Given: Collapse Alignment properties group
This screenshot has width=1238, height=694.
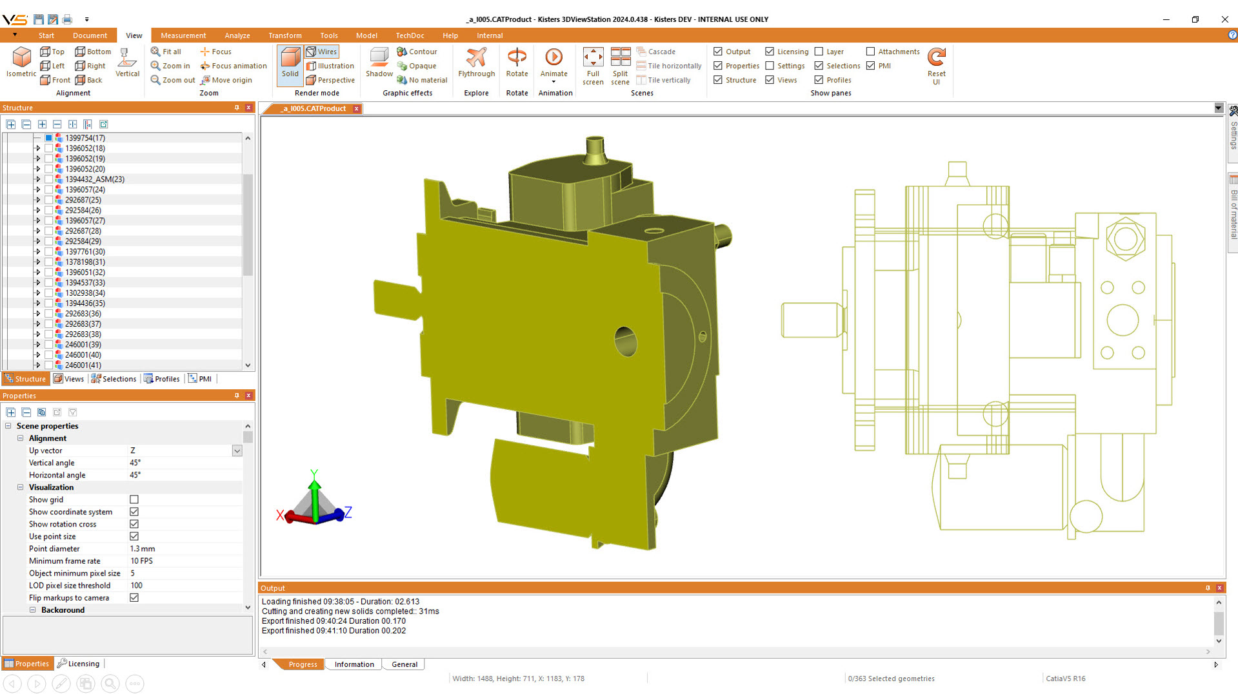Looking at the screenshot, I should [x=21, y=438].
